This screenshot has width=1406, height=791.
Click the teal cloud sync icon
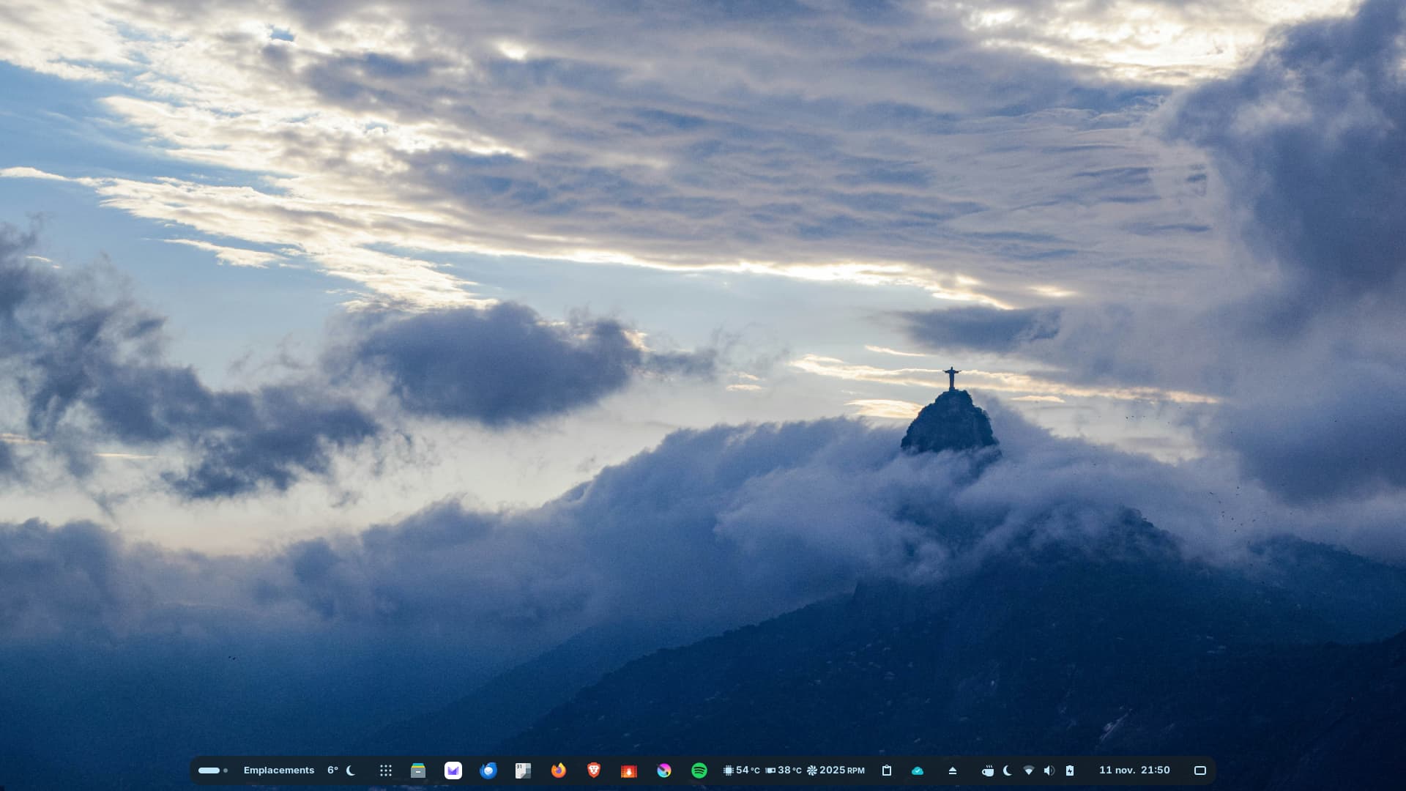tap(918, 770)
